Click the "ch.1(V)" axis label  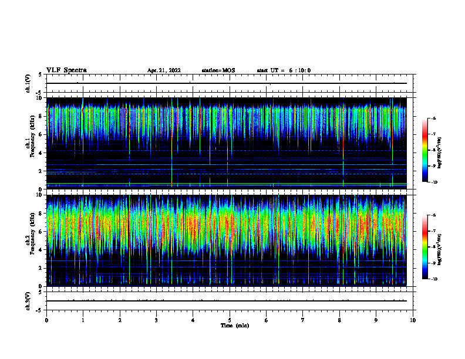(28, 83)
